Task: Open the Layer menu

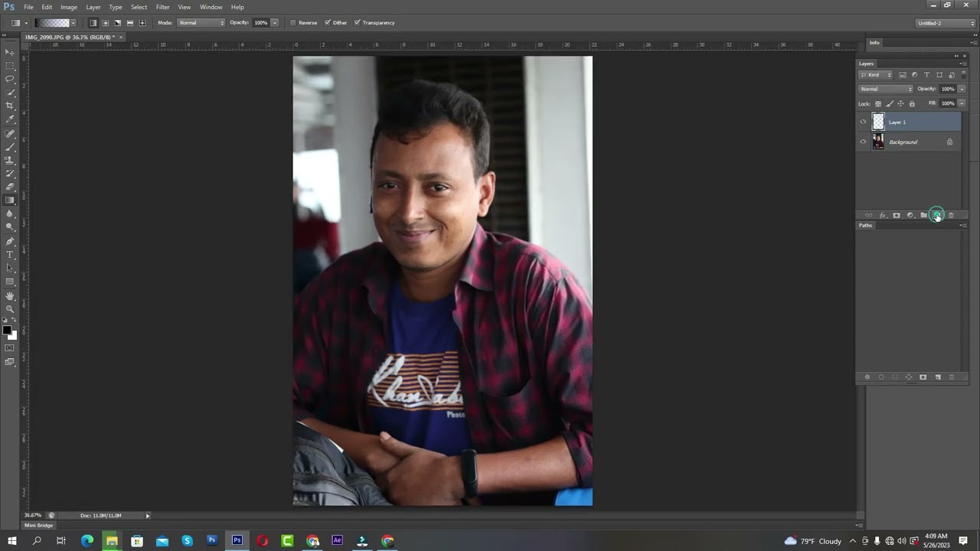Action: pyautogui.click(x=93, y=7)
